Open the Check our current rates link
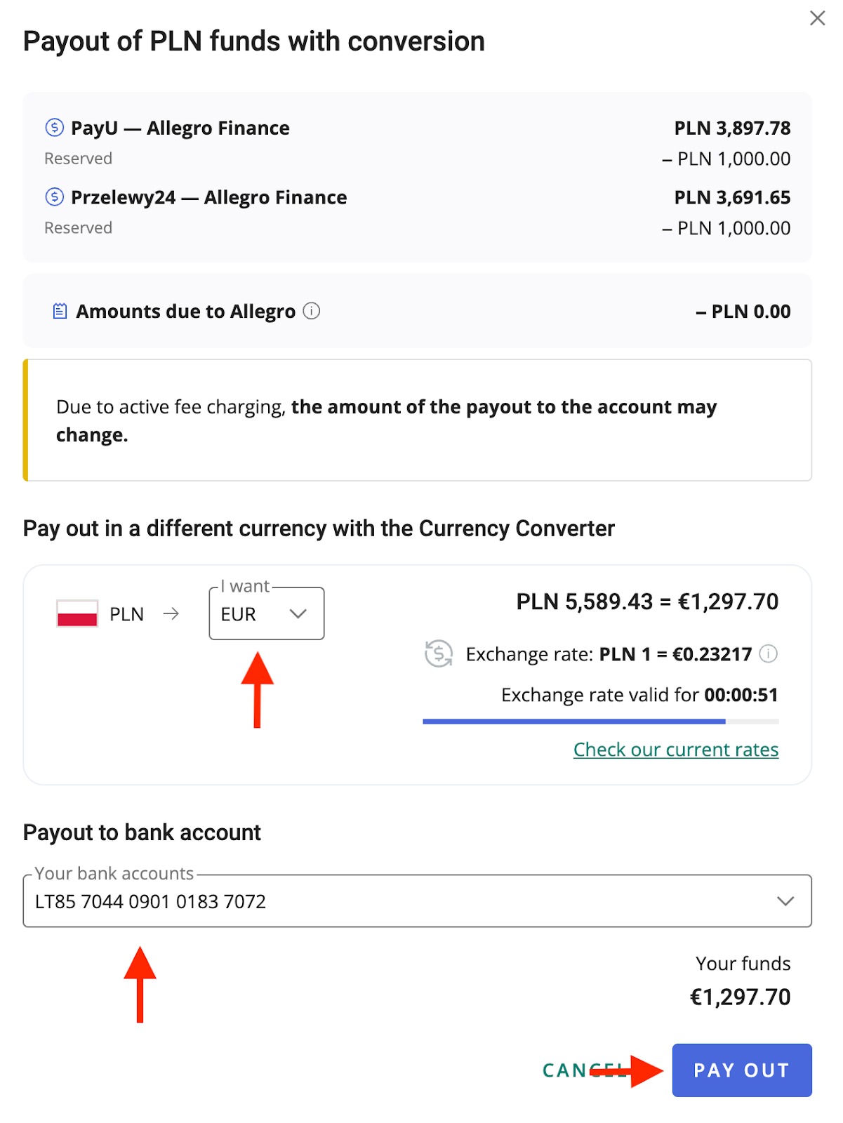 tap(675, 750)
